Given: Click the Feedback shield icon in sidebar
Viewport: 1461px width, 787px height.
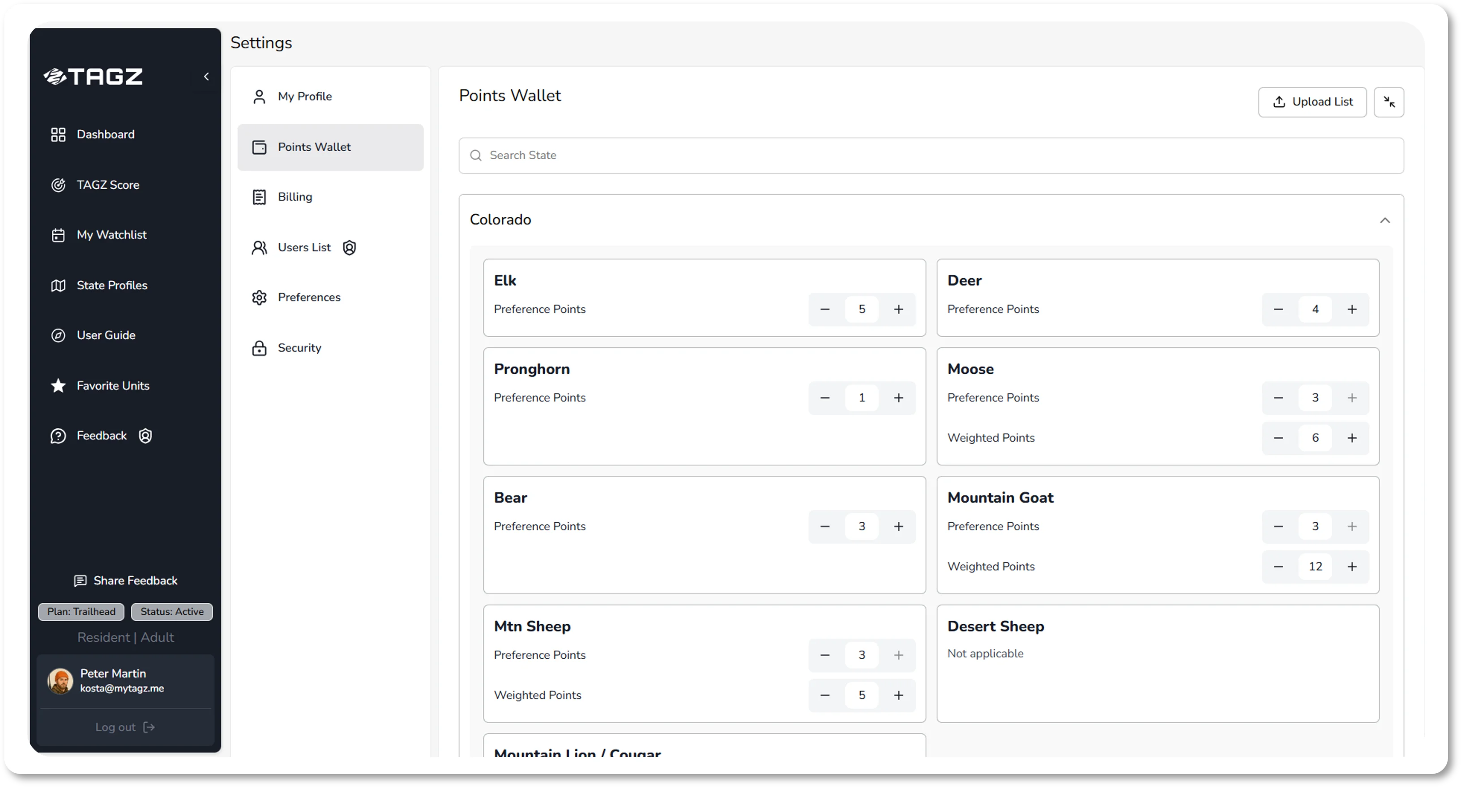Looking at the screenshot, I should [145, 435].
